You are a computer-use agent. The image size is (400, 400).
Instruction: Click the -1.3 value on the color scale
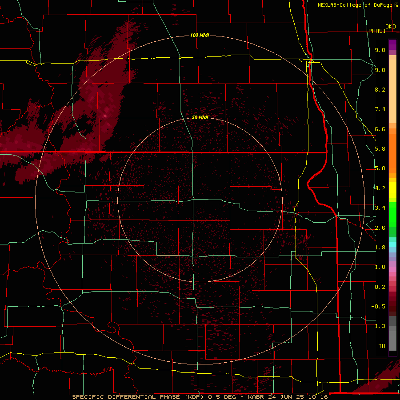[x=378, y=326]
